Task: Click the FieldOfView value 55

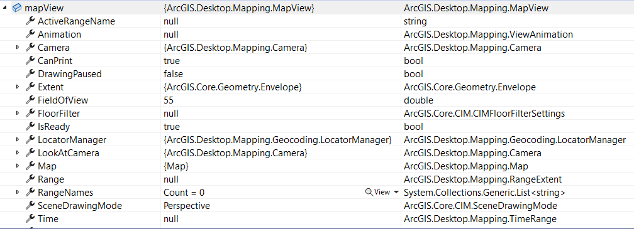Action: [x=168, y=100]
